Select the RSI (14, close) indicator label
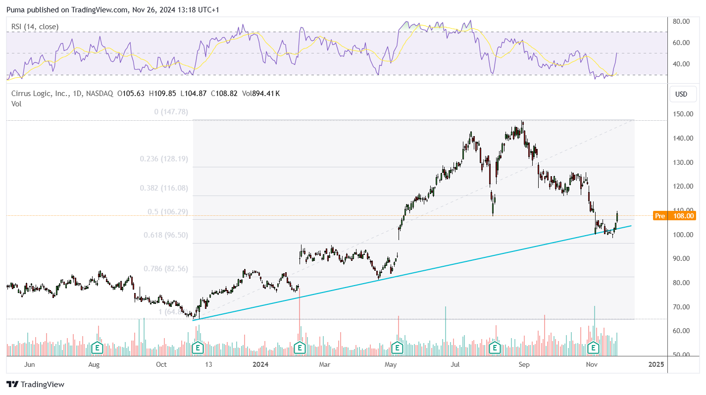706x395 pixels. (x=35, y=27)
